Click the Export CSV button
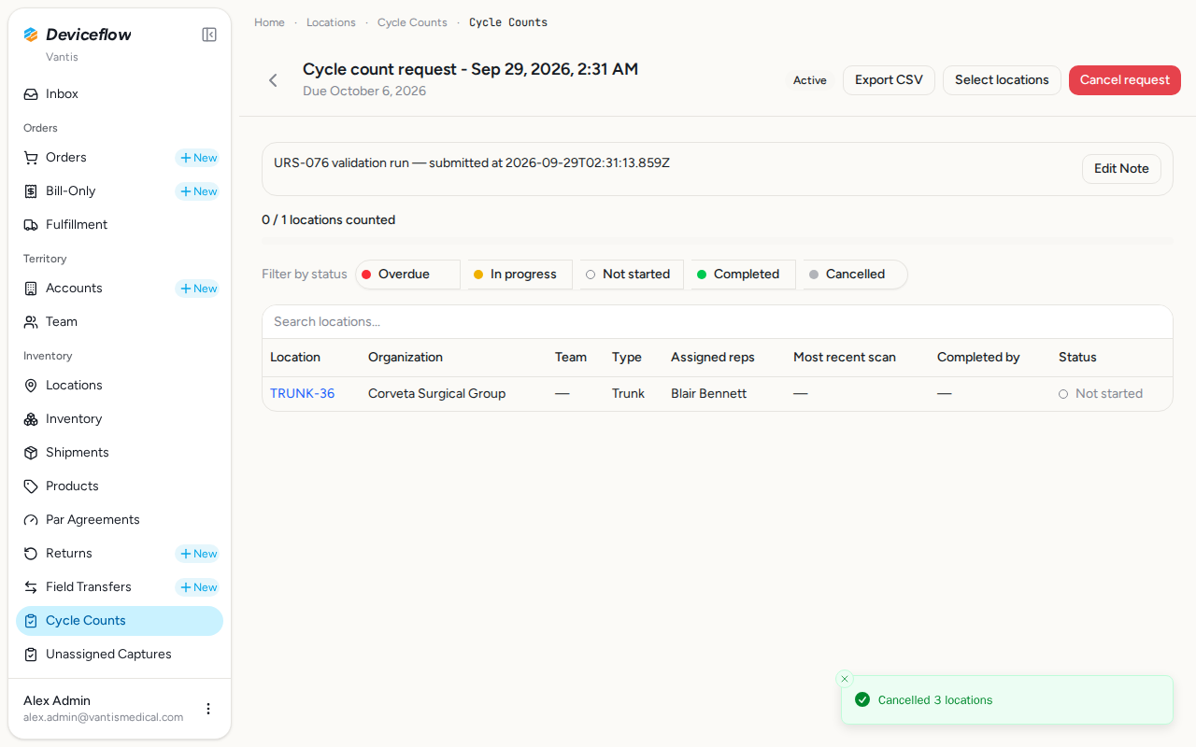1196x747 pixels. tap(889, 80)
